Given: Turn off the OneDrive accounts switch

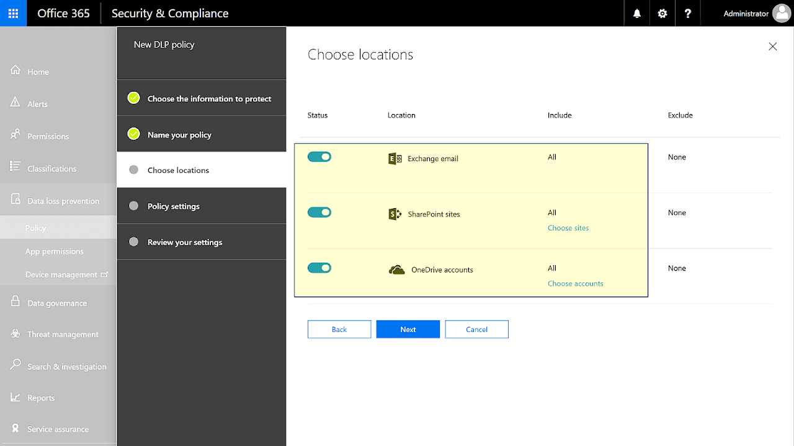Looking at the screenshot, I should (319, 268).
